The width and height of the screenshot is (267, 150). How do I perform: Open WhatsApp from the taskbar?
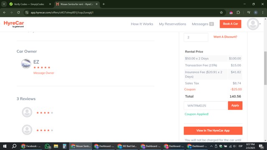(48, 146)
